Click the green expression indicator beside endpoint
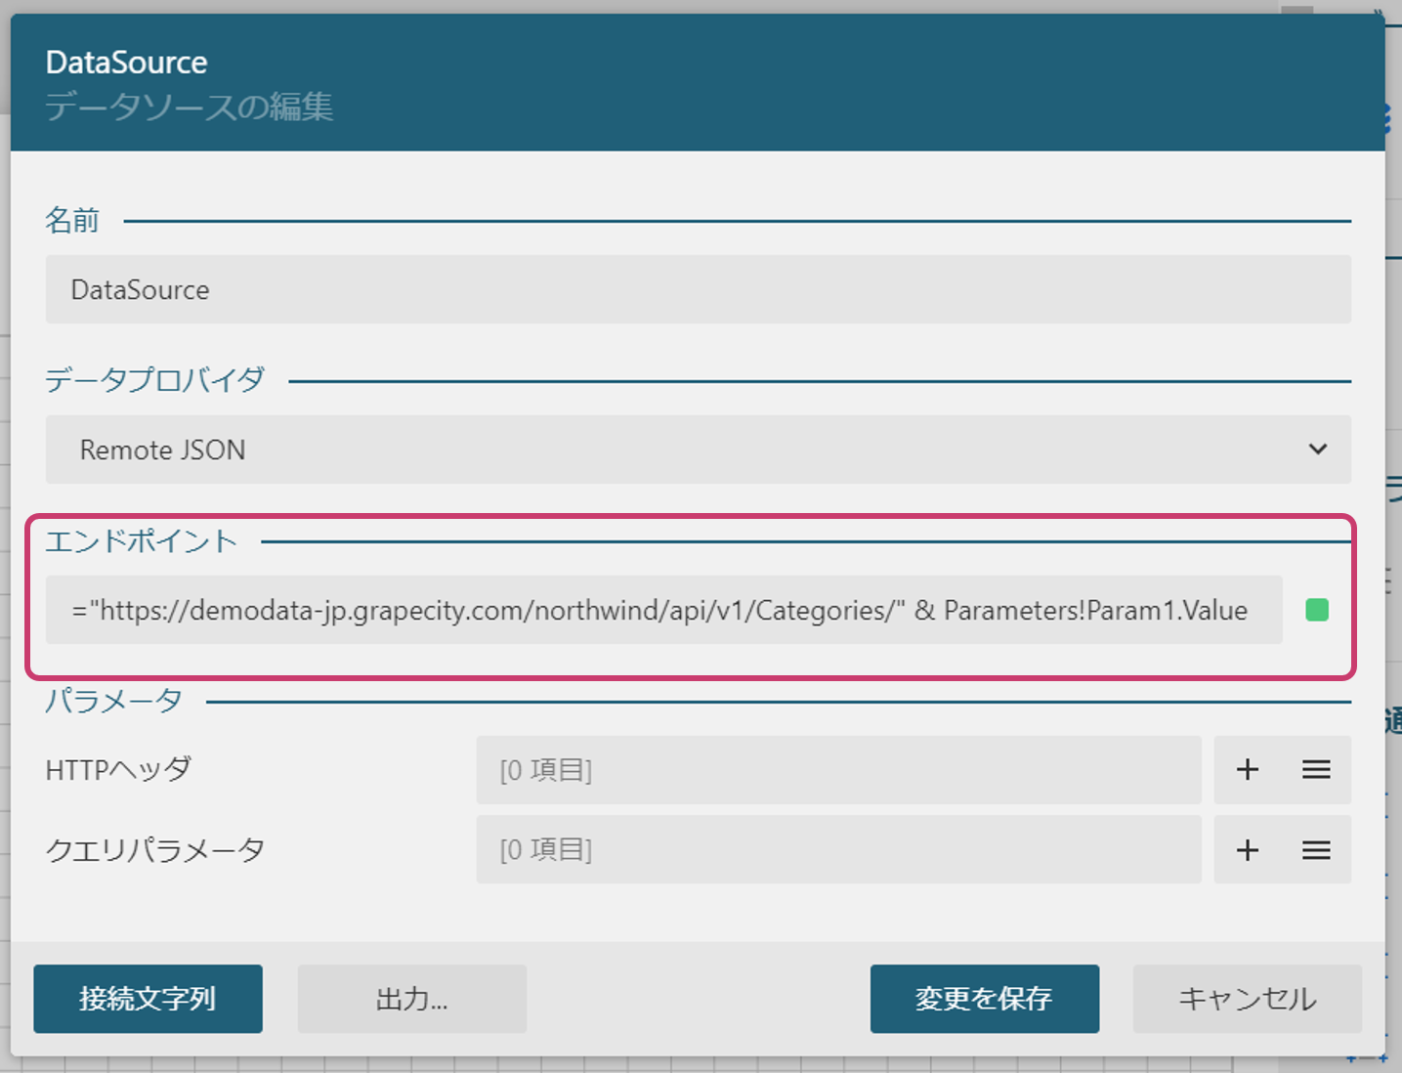This screenshot has width=1402, height=1073. pyautogui.click(x=1317, y=610)
